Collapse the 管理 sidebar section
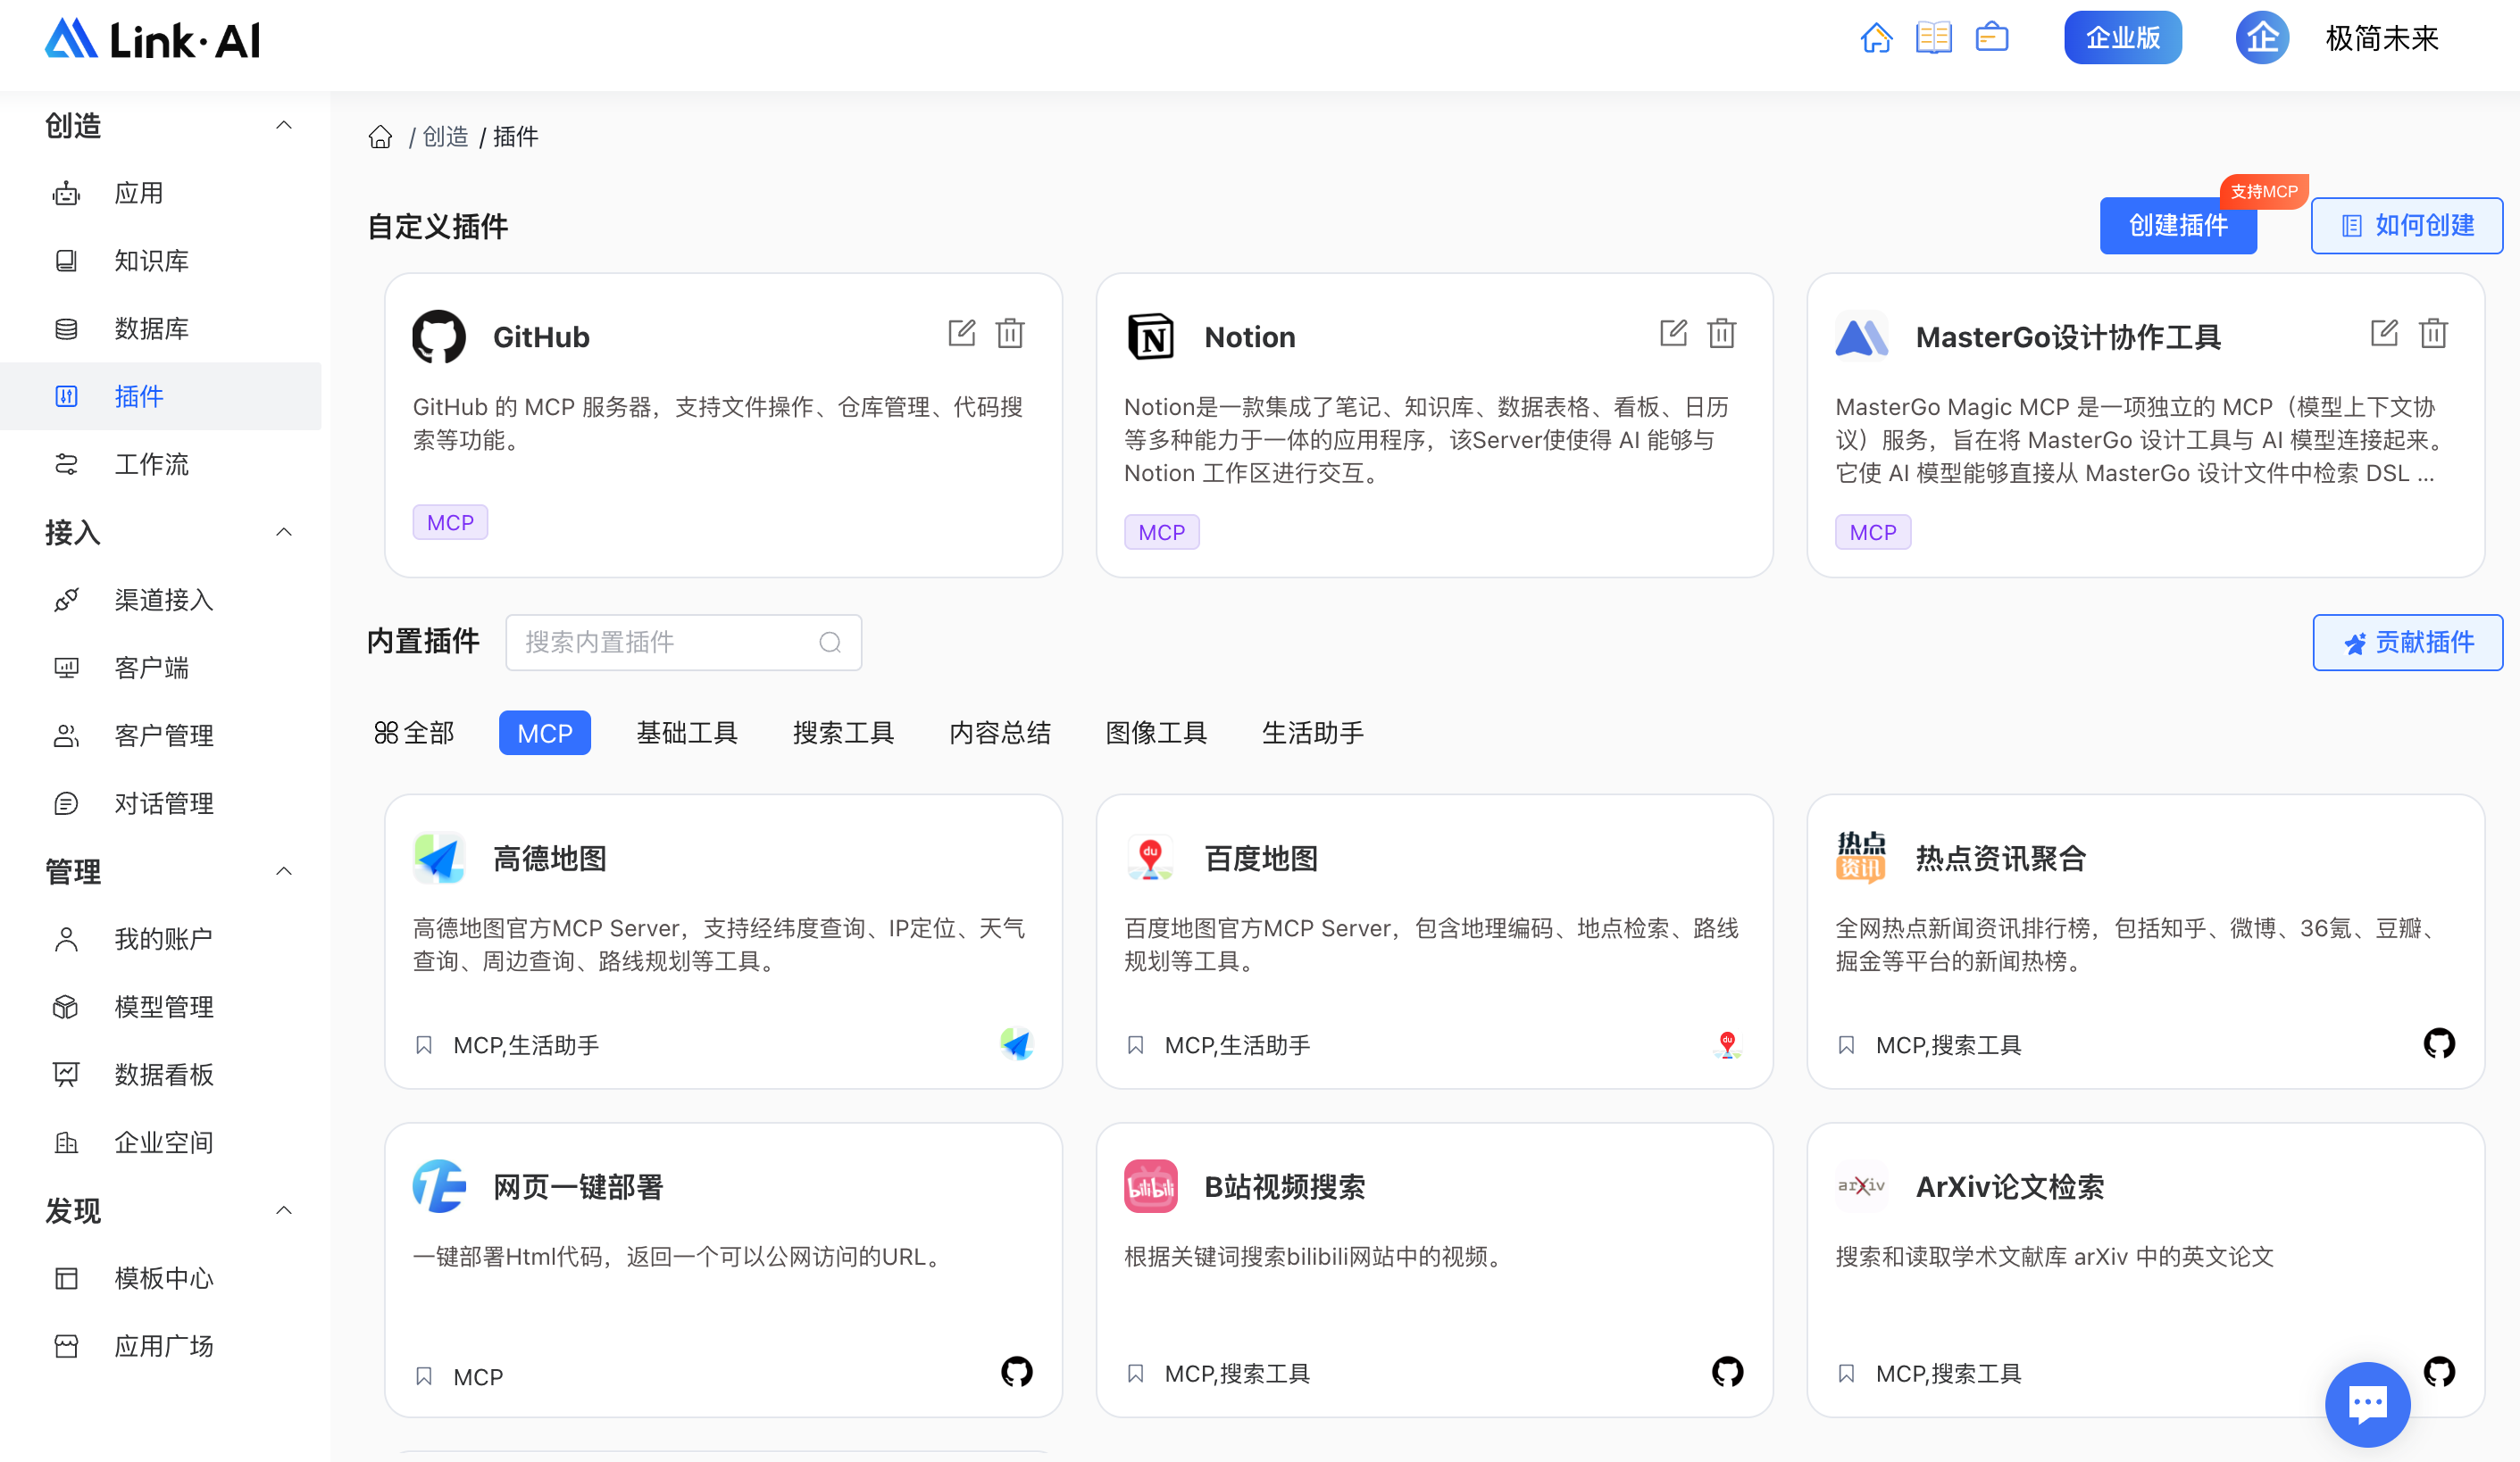 pos(284,871)
